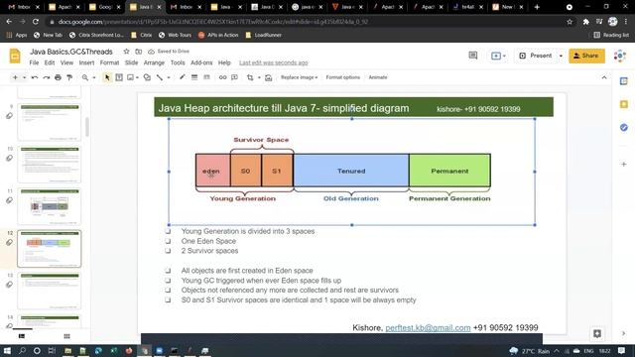Click the Animate button
Screen dimensions: 635x357
pos(378,77)
